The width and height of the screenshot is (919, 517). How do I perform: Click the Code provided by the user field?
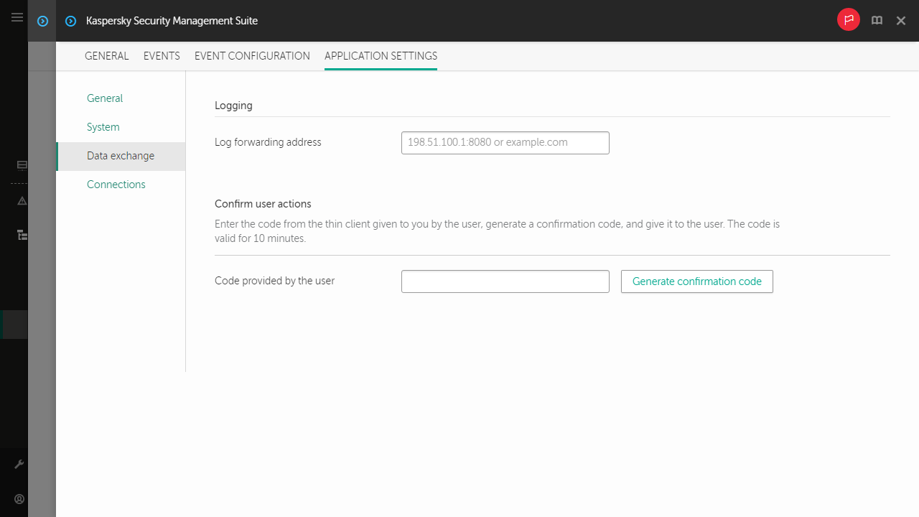[x=505, y=281]
